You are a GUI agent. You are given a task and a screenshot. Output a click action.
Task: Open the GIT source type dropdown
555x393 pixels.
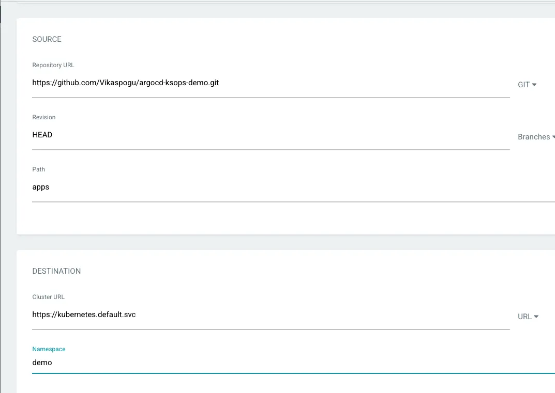526,84
